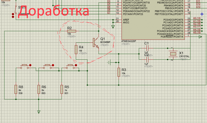The width and height of the screenshot is (207, 123).
Task: Select resistor R8
Action: (x=15, y=89)
